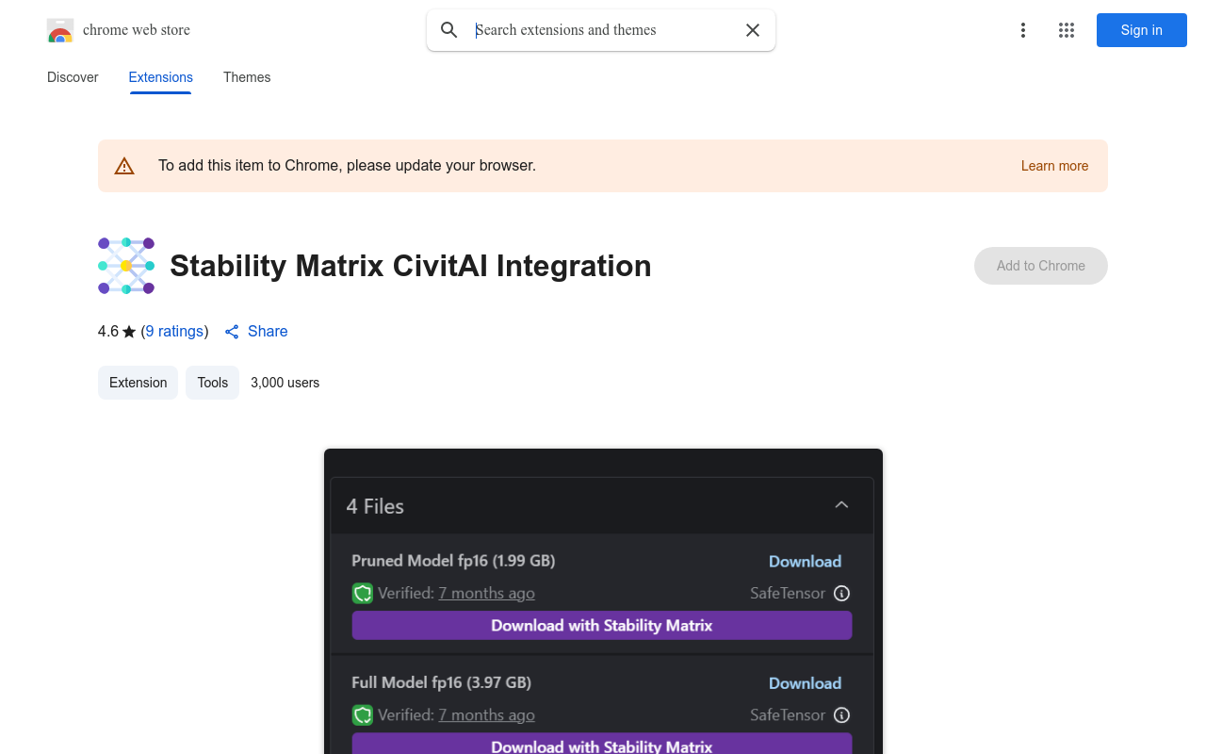This screenshot has height=754, width=1206.
Task: Click the rating star icon
Action: click(129, 332)
